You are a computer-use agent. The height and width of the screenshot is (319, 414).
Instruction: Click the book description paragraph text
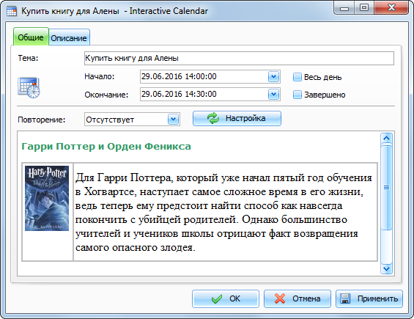coord(223,213)
